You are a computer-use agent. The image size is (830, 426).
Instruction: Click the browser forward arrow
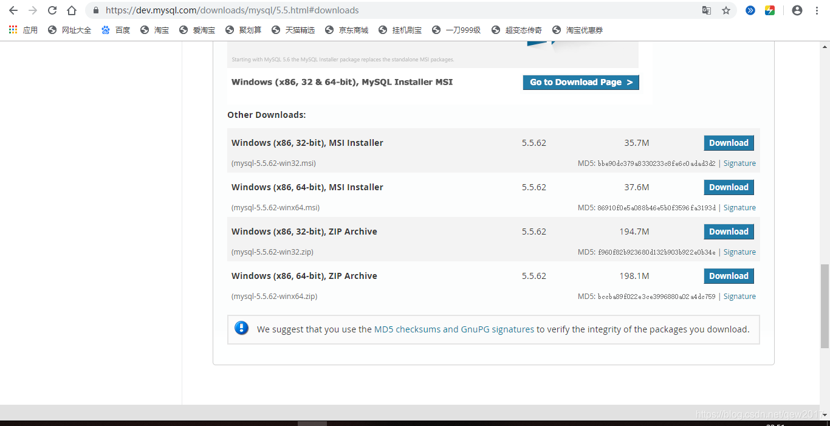[33, 10]
